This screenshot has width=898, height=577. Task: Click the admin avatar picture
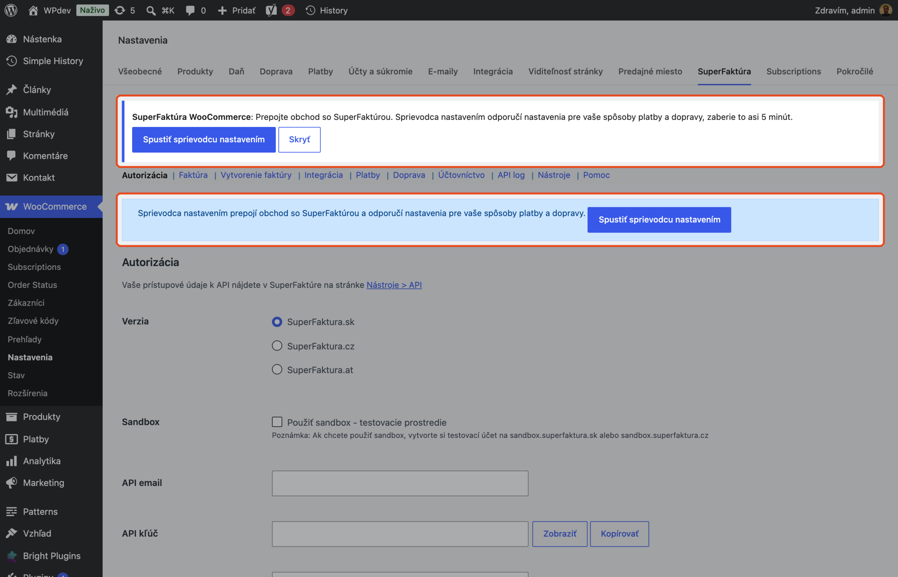pyautogui.click(x=886, y=10)
